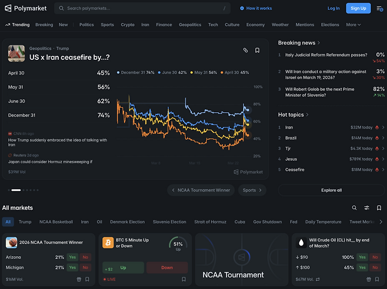Click the active carousel pagination indicator
Viewport: 387px width, 289px height.
pyautogui.click(x=16, y=190)
